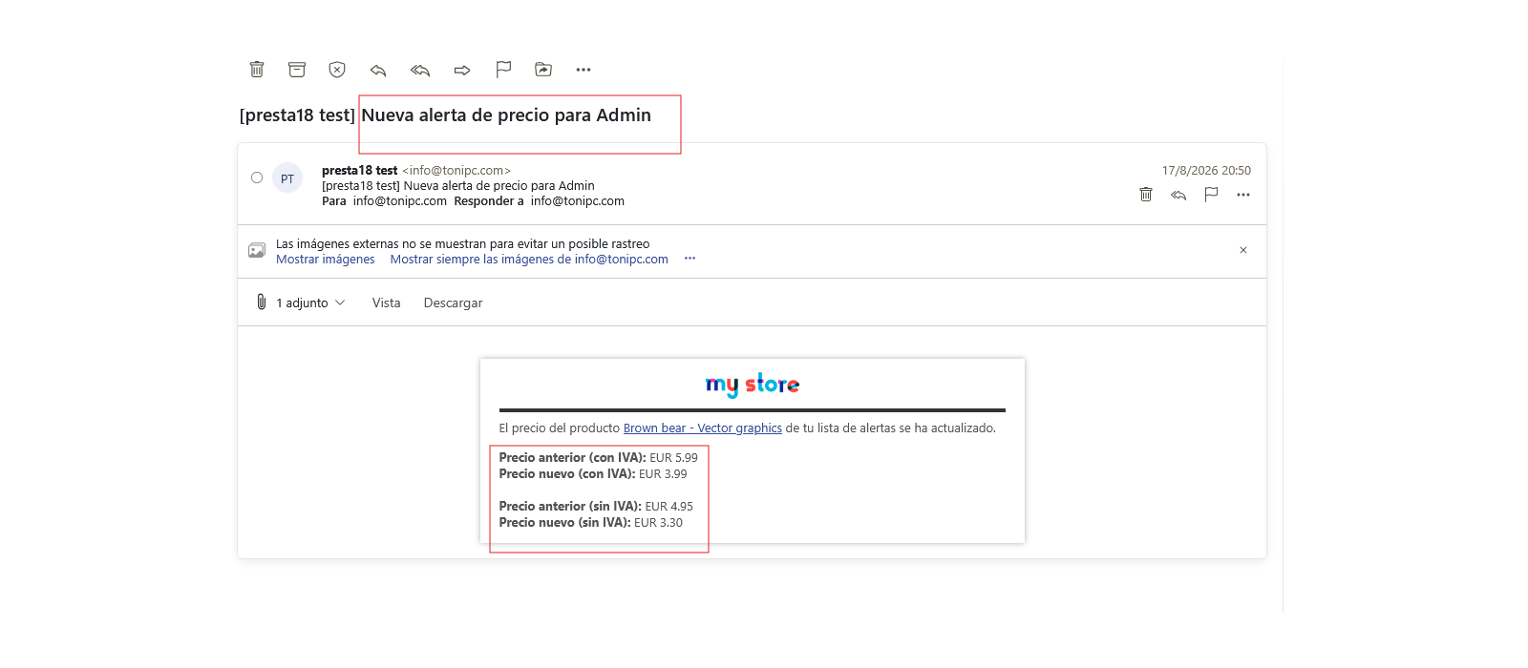Flag message using icon below date
This screenshot has height=668, width=1528.
[1211, 195]
